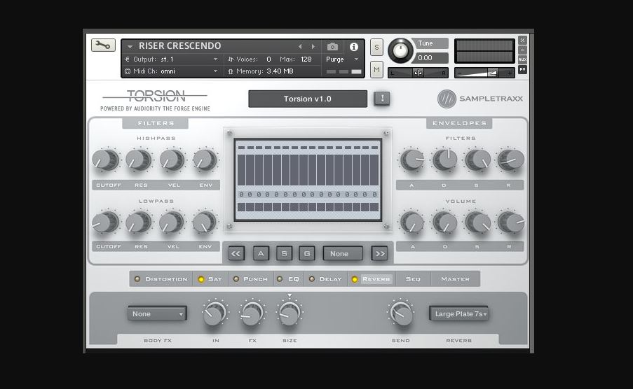Toggle the EQ effect LED
Viewport: 633px width, 389px height.
tap(280, 279)
